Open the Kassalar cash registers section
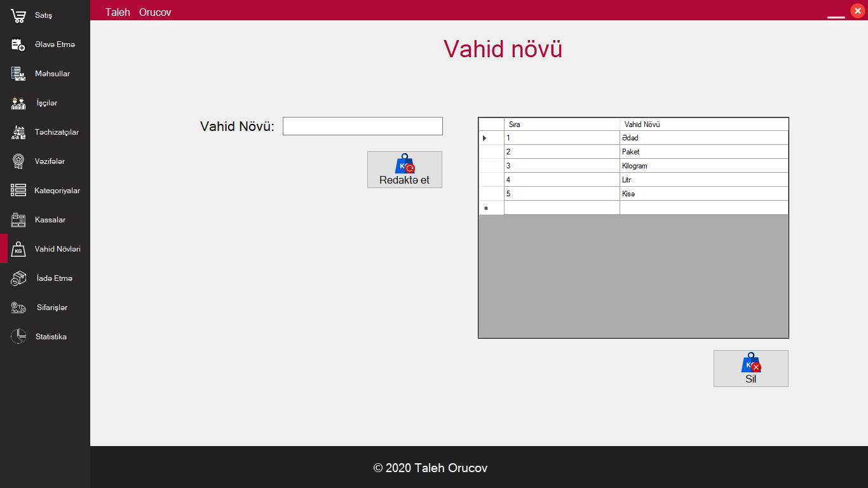Viewport: 868px width, 488px height. point(17,219)
